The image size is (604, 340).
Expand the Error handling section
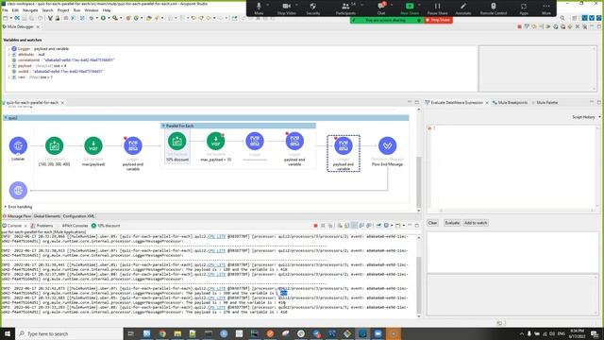pyautogui.click(x=6, y=207)
